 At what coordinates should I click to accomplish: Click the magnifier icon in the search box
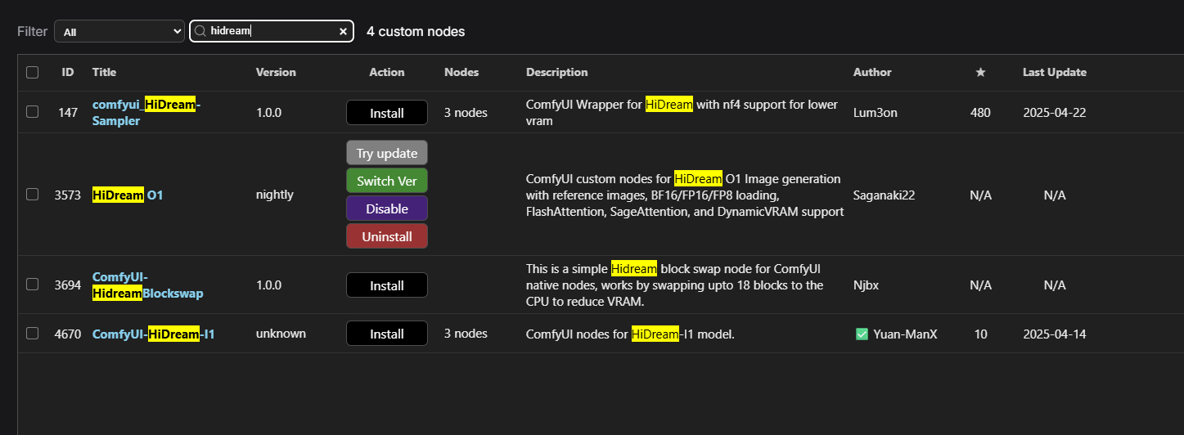point(200,31)
